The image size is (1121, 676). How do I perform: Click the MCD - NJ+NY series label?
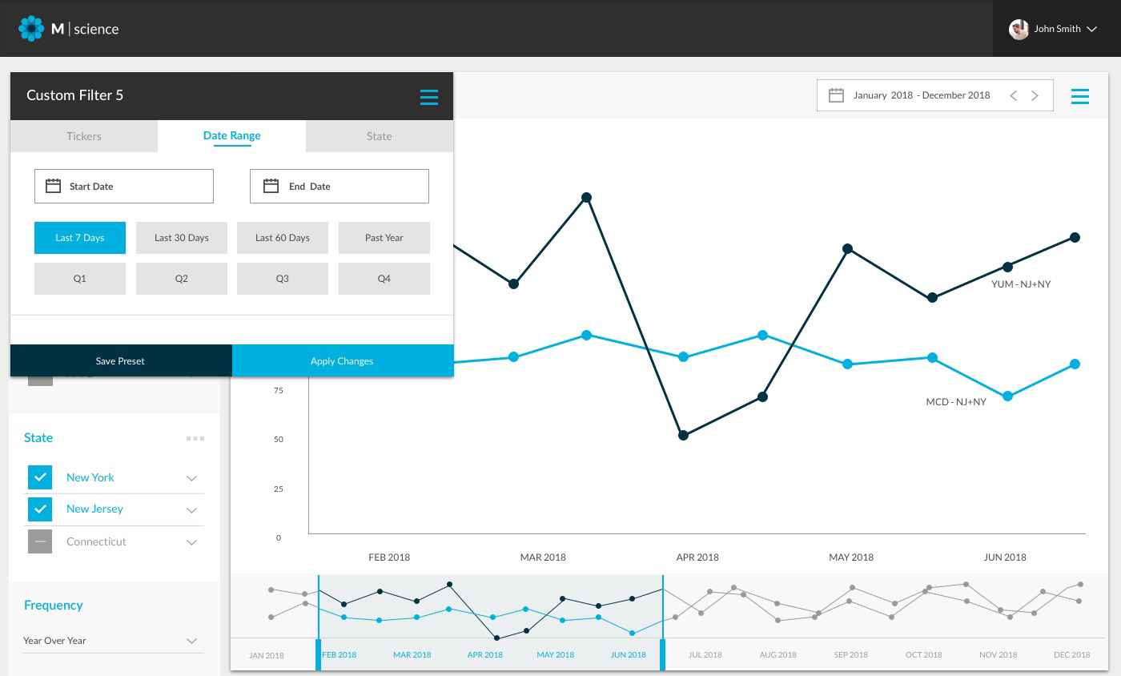tap(956, 402)
